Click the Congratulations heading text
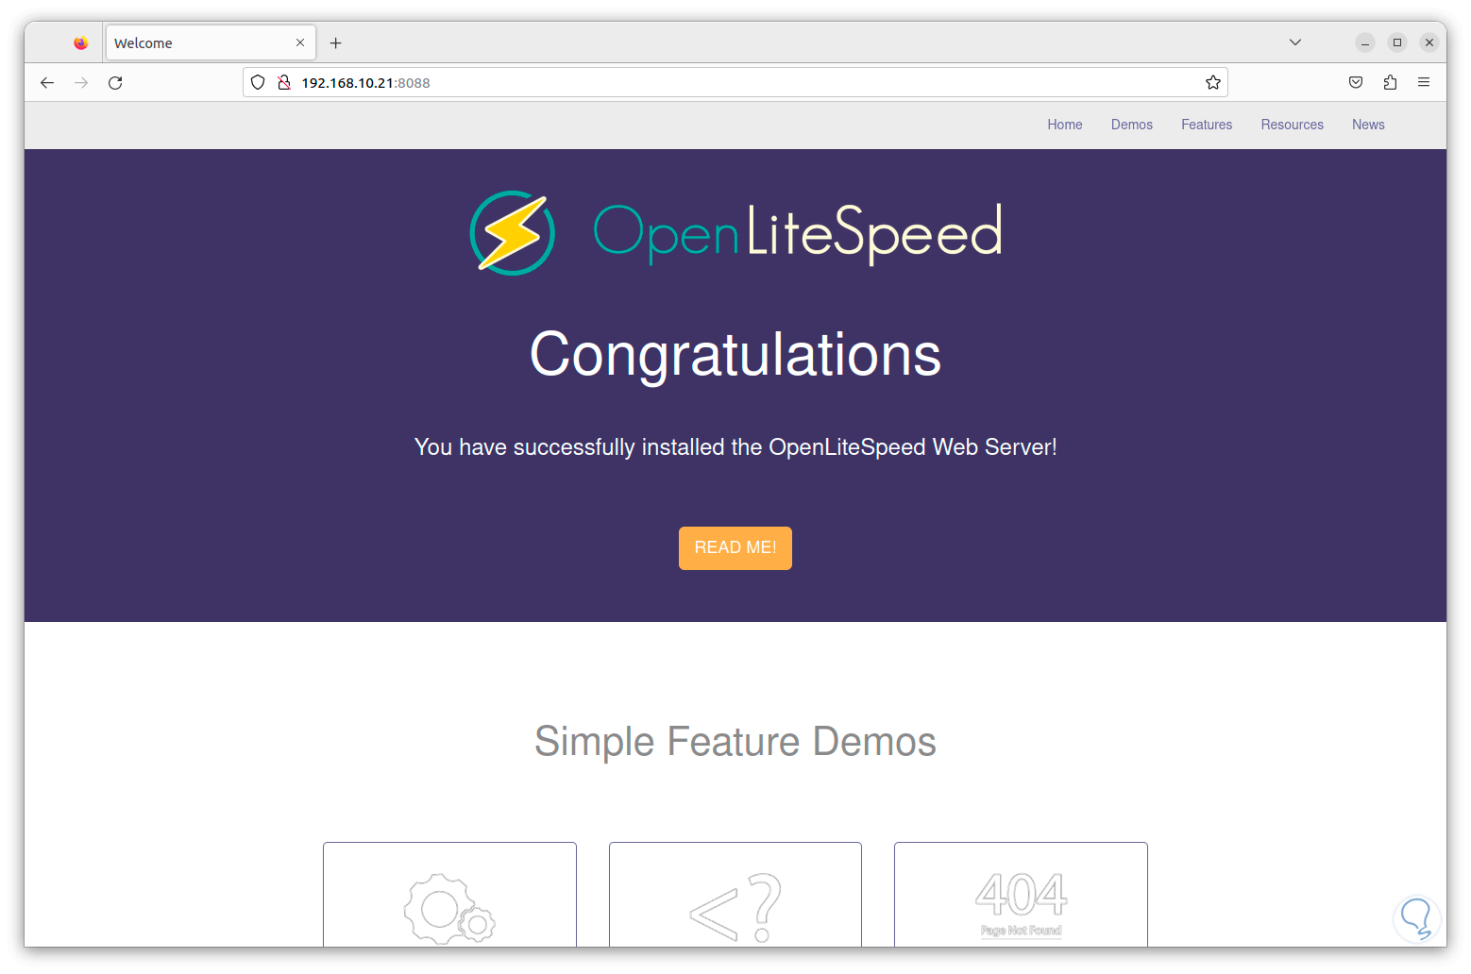Viewport: 1471px width, 974px height. point(735,355)
